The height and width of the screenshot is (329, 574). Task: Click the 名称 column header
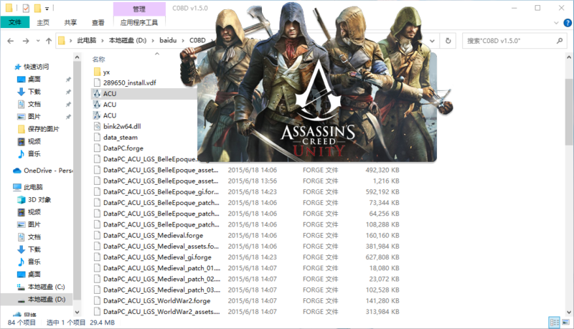[x=99, y=59]
